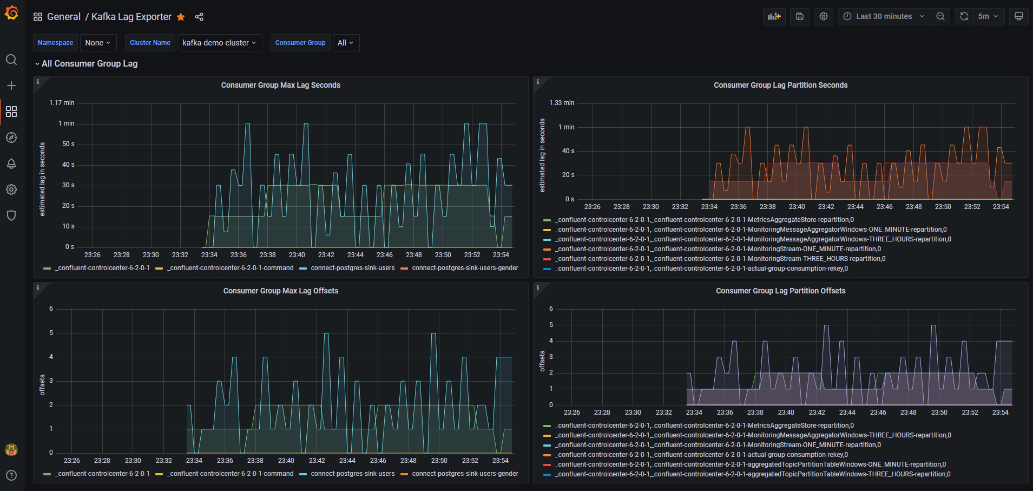Toggle MonitoringStream-ONE_MINUTE-repartition,0 in Partition Seconds legend
This screenshot has width=1033, height=491.
pos(718,249)
